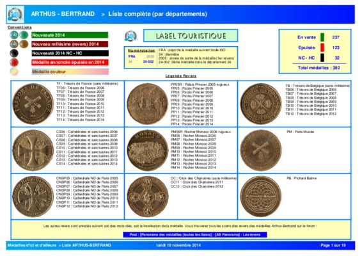
Task: Click the Trésors de France medal image
Action: (33, 104)
